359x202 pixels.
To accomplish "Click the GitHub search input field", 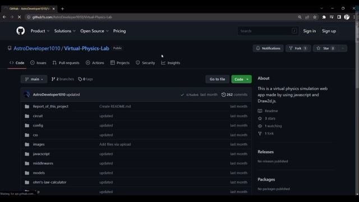I will tap(268, 31).
